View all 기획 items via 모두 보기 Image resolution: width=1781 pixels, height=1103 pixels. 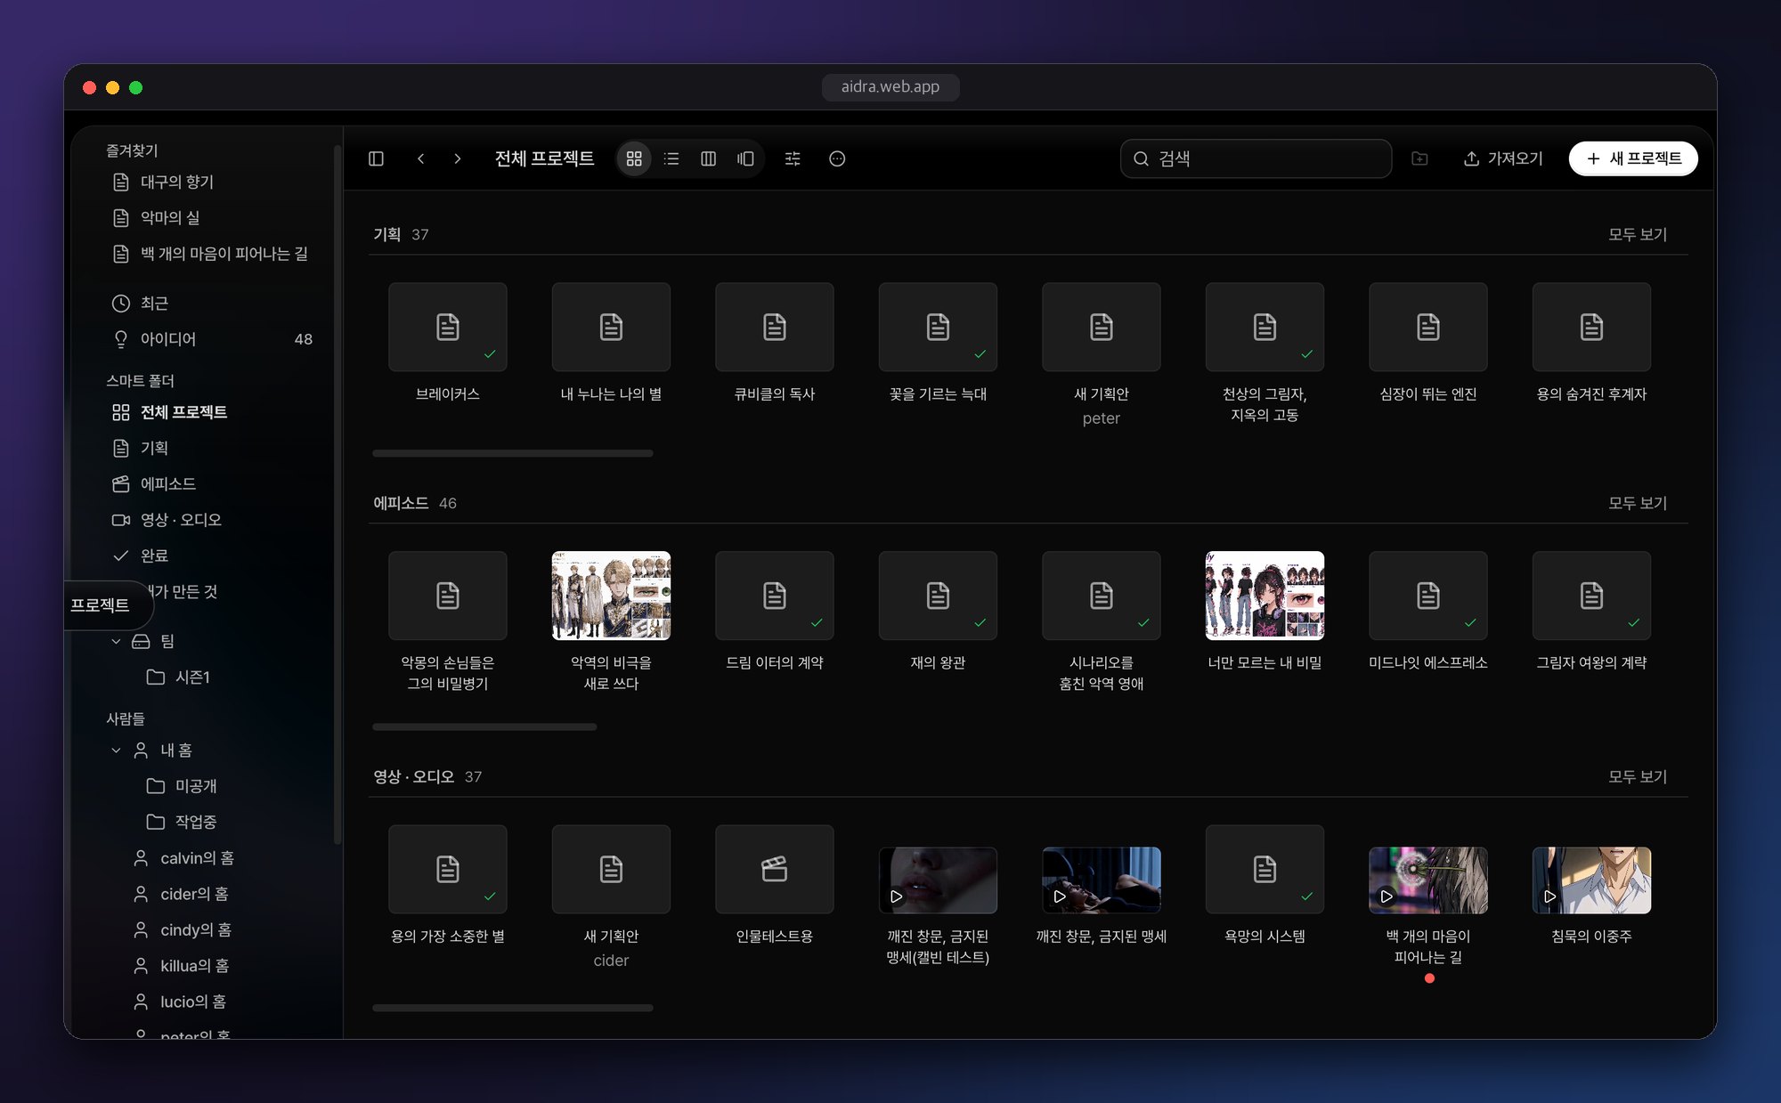1637,234
